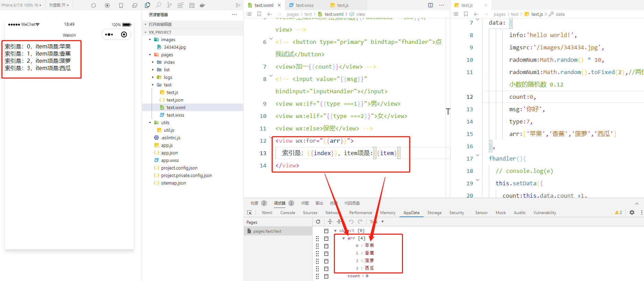Viewport: 644px width, 281px height.
Task: Toggle the checkbox beside item 1 香蕉
Action: (x=326, y=254)
